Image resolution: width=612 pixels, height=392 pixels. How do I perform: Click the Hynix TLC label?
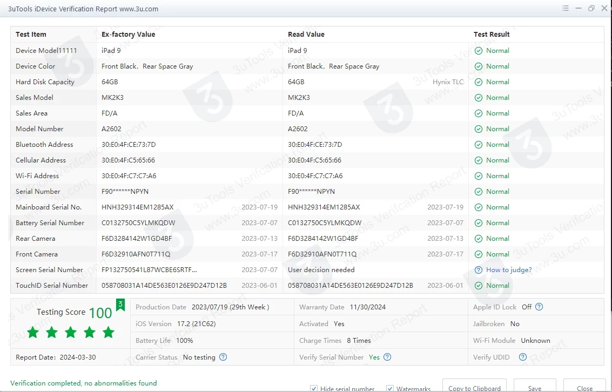448,82
